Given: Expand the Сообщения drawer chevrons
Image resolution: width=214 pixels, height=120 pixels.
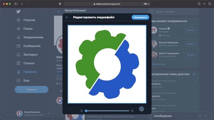Looking at the screenshot, I should 206,116.
